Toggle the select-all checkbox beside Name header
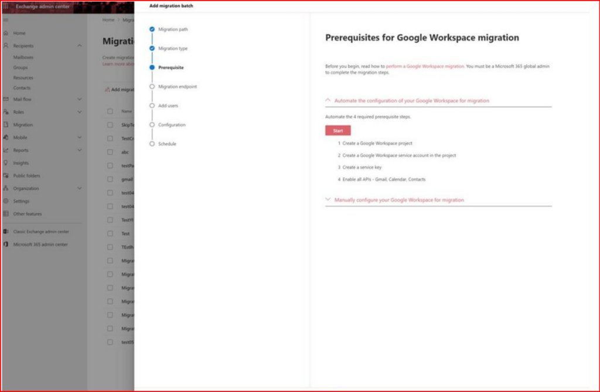 coord(110,111)
